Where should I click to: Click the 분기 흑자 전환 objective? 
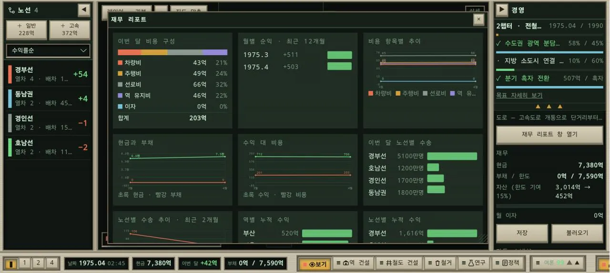click(x=549, y=78)
